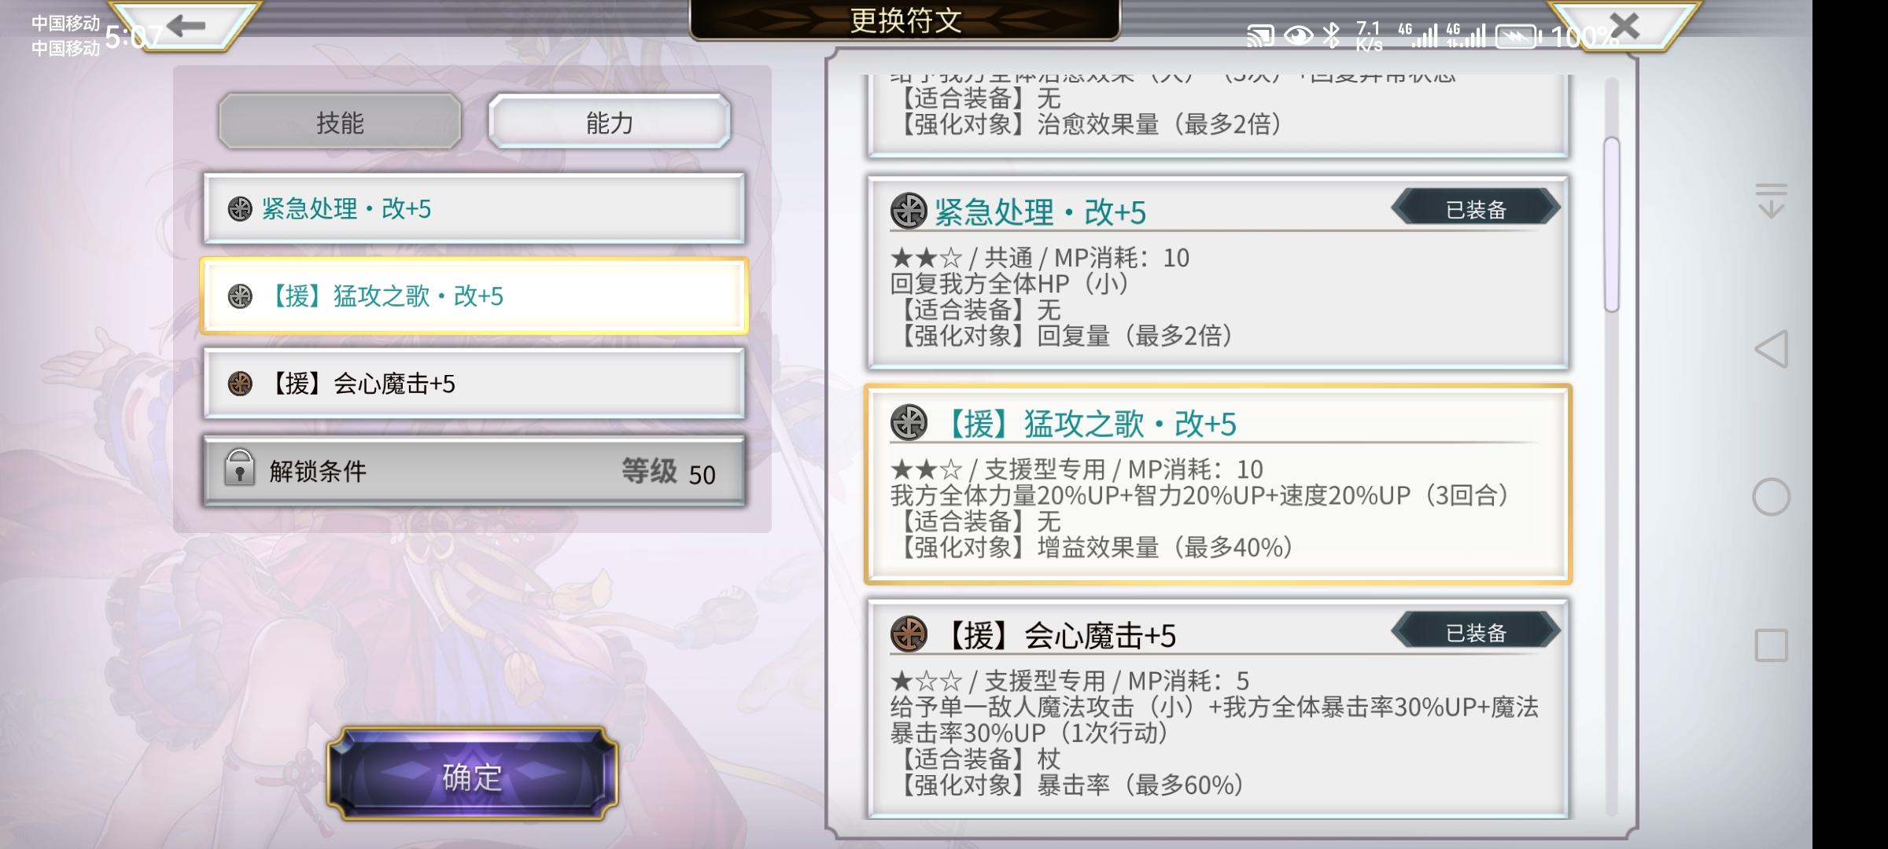Tap the Android recent apps square
This screenshot has width=1888, height=849.
[x=1772, y=645]
